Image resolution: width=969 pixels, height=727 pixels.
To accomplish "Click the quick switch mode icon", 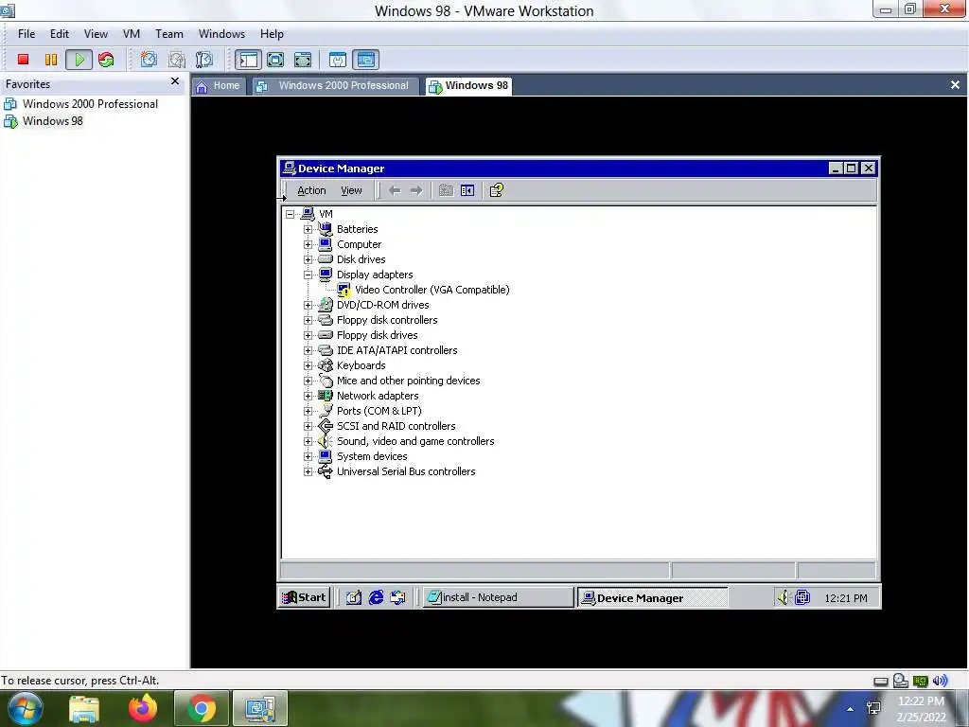I will [x=303, y=60].
